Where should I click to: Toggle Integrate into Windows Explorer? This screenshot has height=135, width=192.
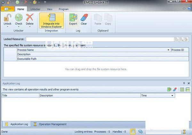tap(52, 20)
